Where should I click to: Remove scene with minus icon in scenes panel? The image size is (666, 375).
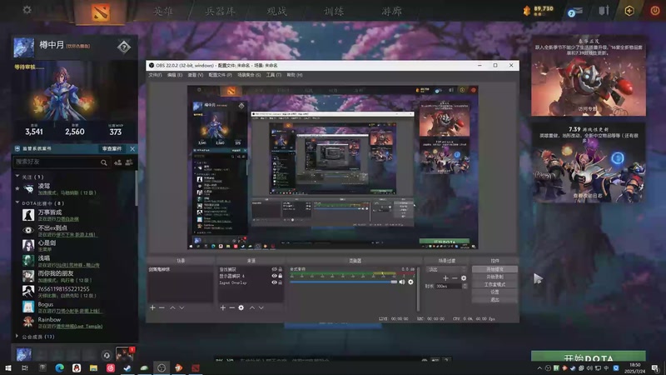coord(162,307)
